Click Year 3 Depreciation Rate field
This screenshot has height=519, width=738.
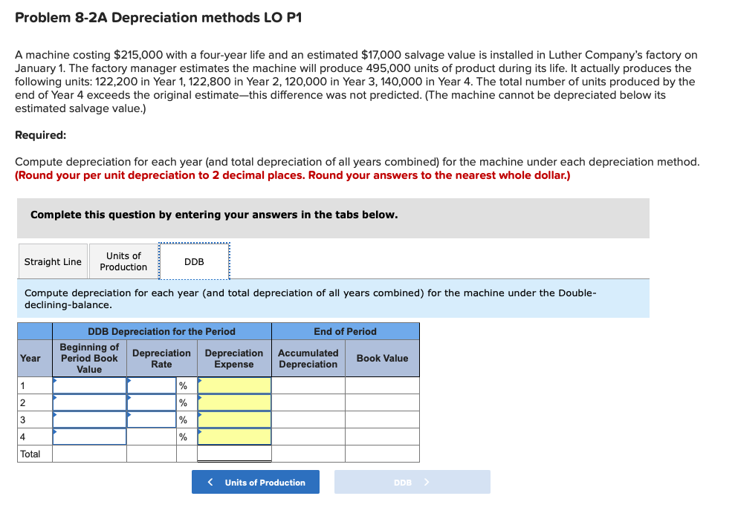152,420
